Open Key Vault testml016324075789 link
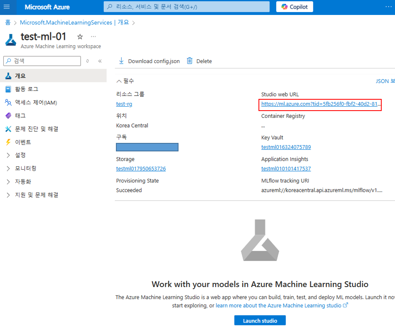The height and width of the screenshot is (327, 395). (286, 147)
